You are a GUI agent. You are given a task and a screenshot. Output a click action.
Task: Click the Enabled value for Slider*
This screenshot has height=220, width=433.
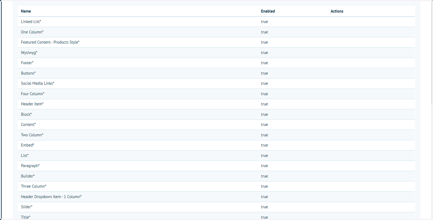(264, 207)
